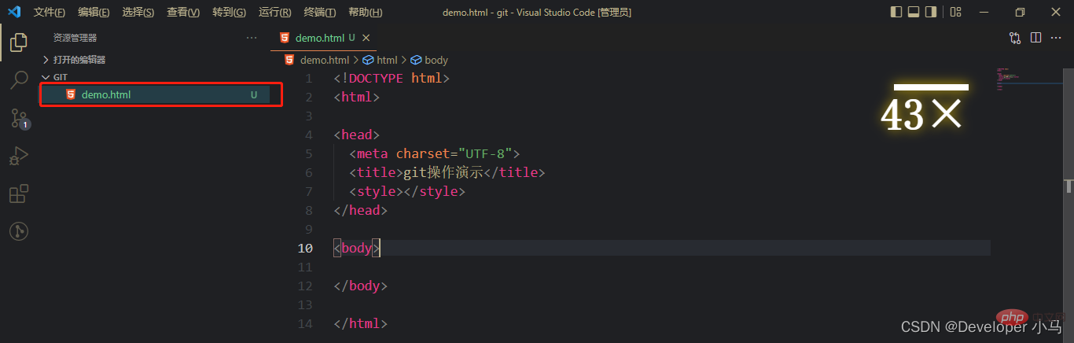1074x343 pixels.
Task: Close the demo.html editor tab
Action: coord(366,38)
